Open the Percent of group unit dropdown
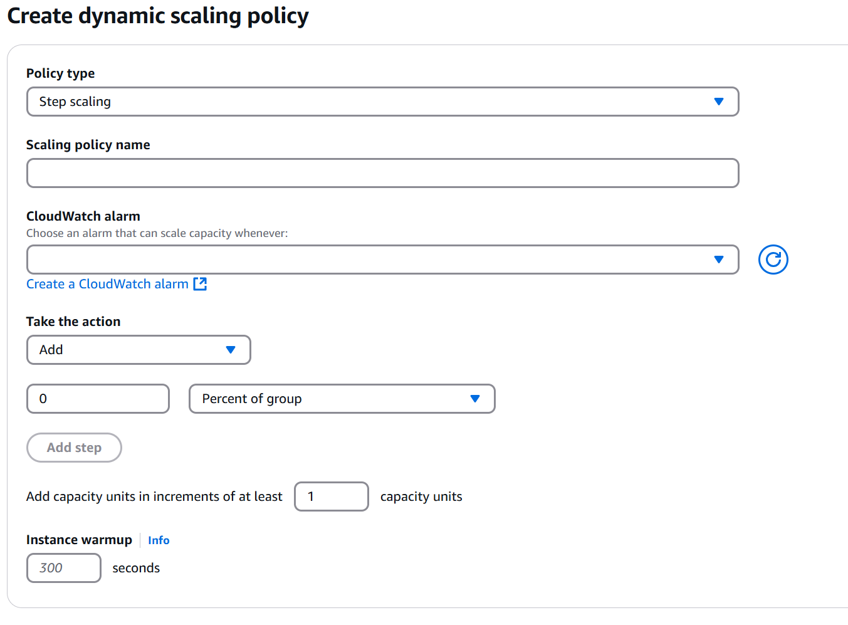The height and width of the screenshot is (625, 848). 342,399
